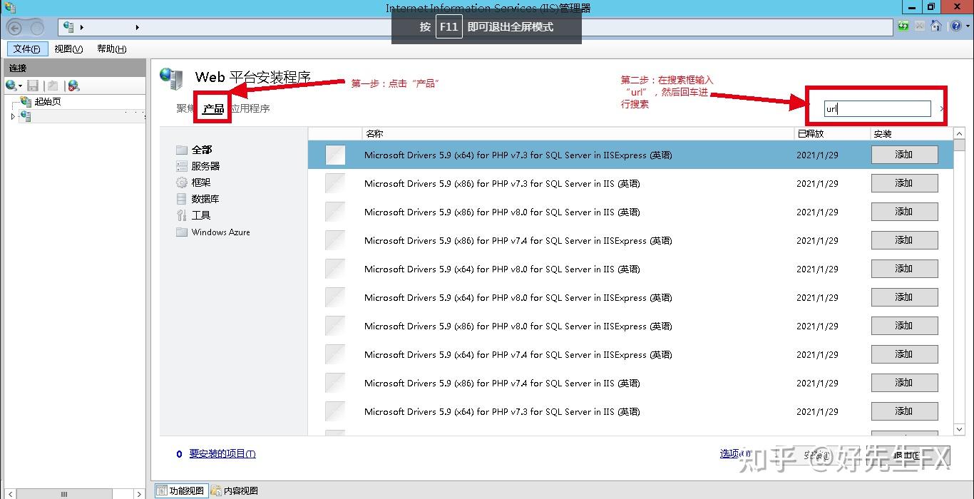Add PHP v8.0 (x64) IIS driver
Image resolution: width=974 pixels, height=499 pixels.
(904, 269)
